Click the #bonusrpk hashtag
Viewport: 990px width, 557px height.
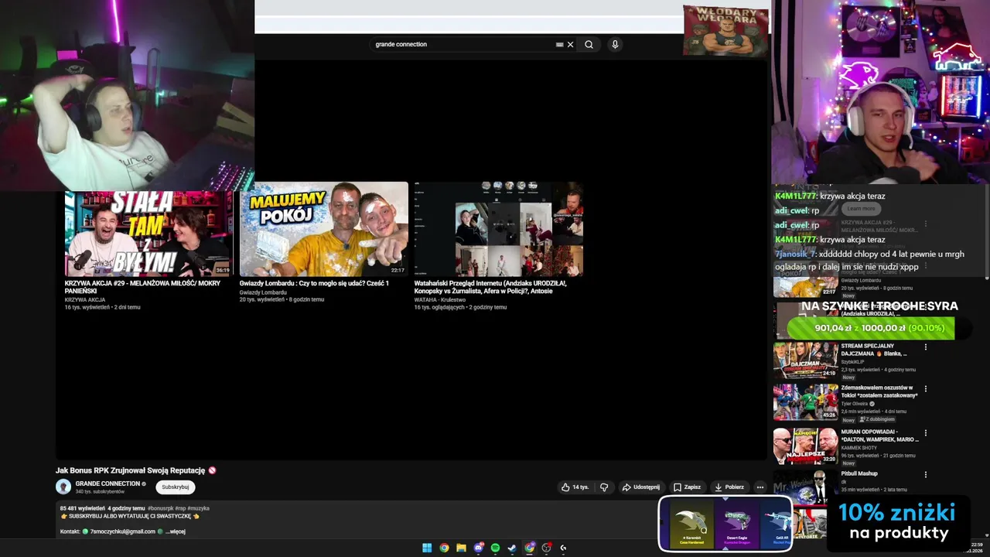(x=160, y=508)
